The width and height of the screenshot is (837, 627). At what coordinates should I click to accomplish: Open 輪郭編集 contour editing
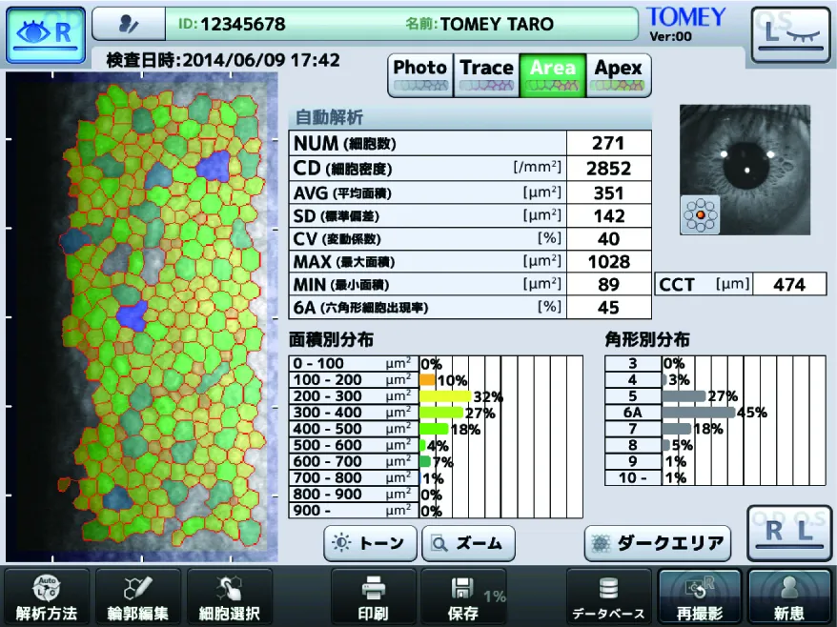137,597
